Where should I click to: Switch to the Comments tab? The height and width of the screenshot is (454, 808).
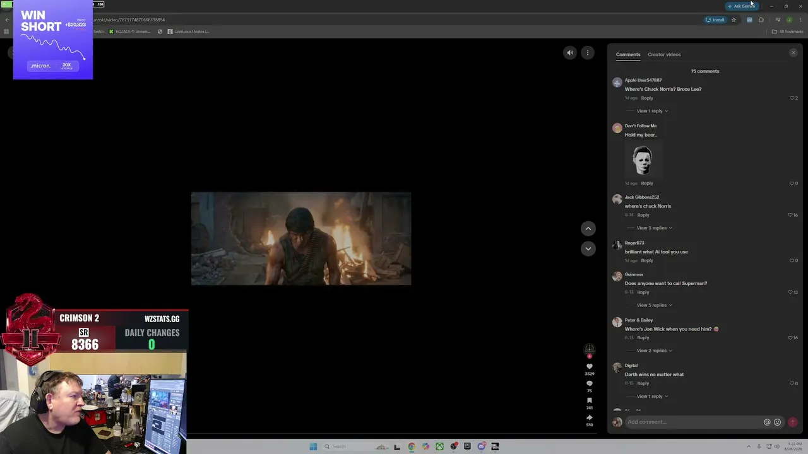pos(628,54)
